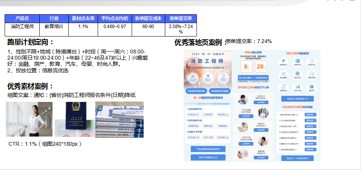Select education option 本科及以上

pyautogui.click(x=223, y=115)
